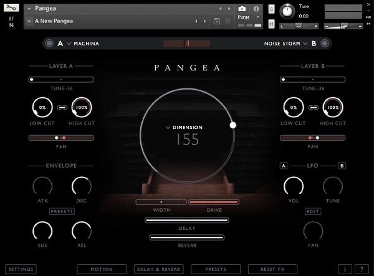Delete snapshot using the trash icon

228,21
